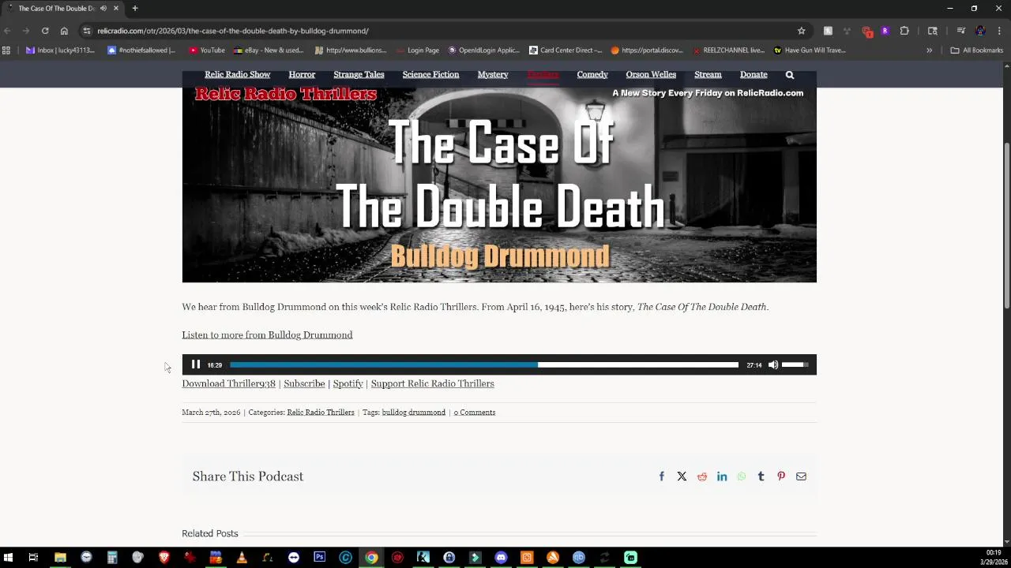Download Thriller938 episode

tap(228, 383)
